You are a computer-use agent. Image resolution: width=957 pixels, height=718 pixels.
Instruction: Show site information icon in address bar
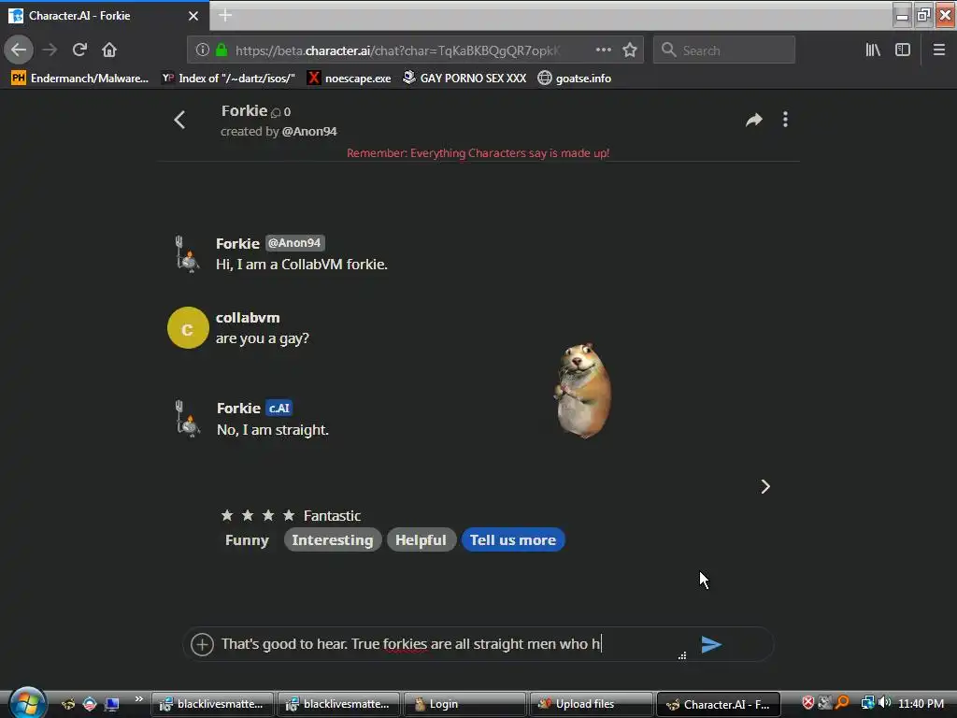pos(203,50)
